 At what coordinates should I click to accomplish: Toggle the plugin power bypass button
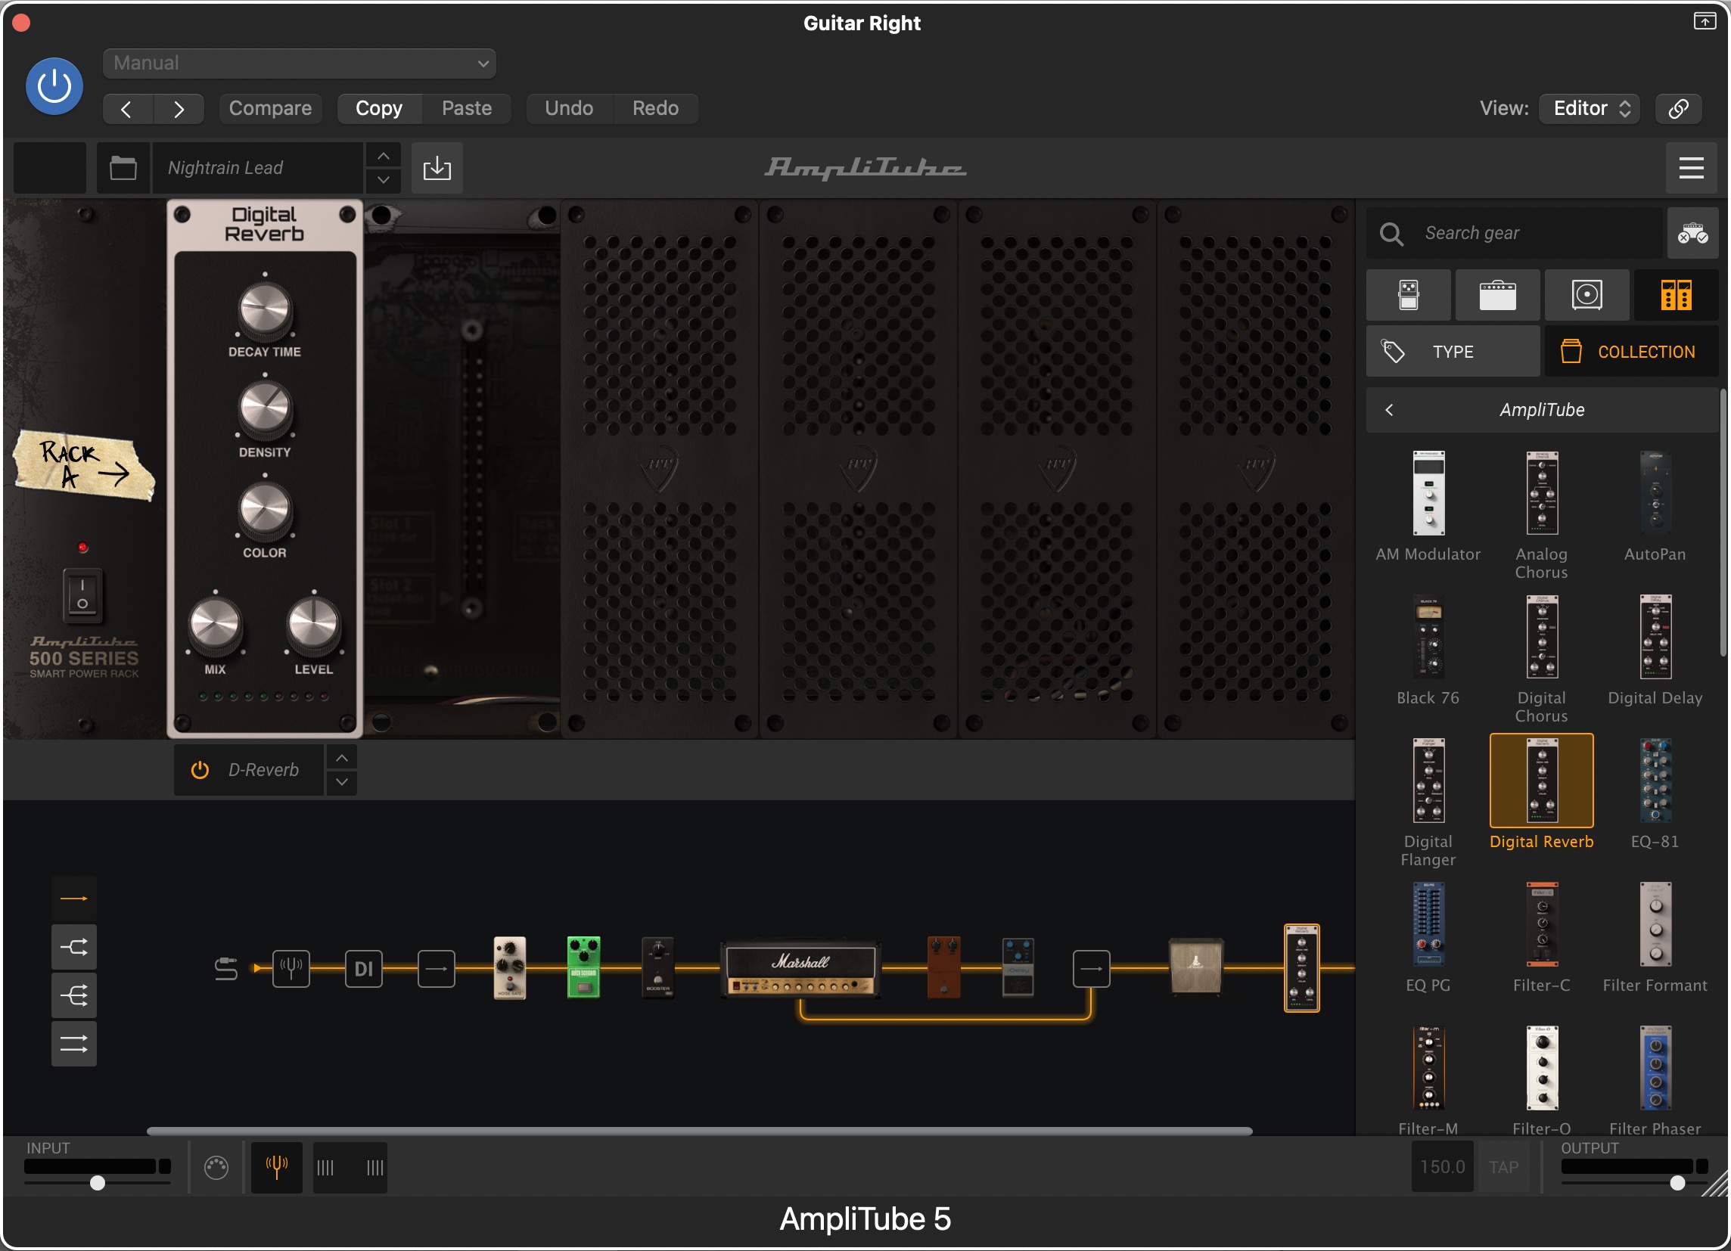(54, 85)
